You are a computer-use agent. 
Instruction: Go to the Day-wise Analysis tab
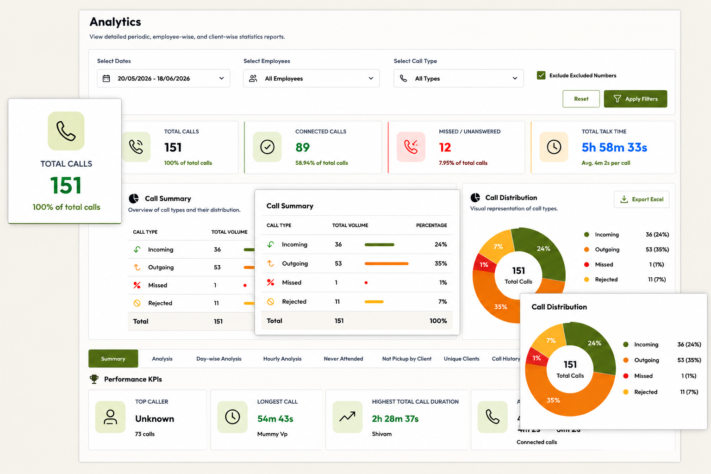click(x=219, y=359)
